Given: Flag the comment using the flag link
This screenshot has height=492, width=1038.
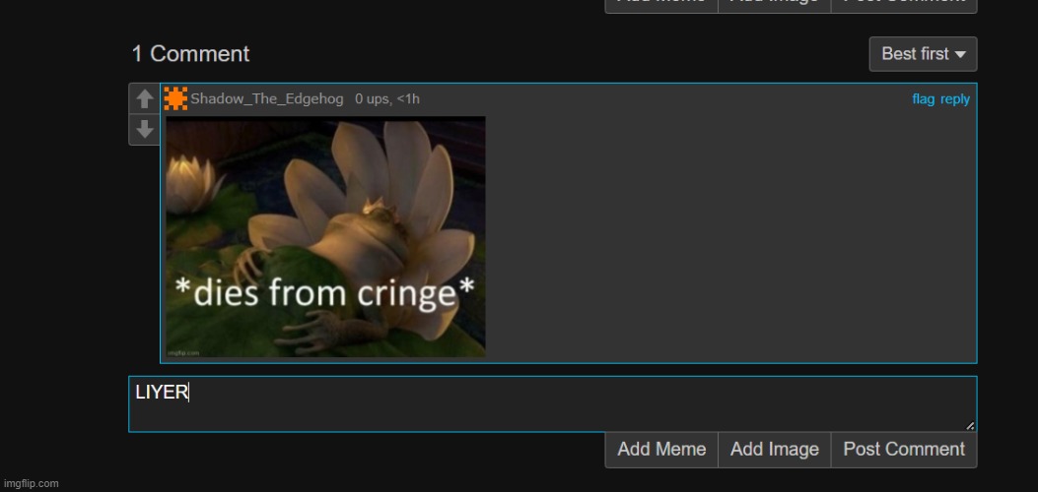Looking at the screenshot, I should coord(923,99).
